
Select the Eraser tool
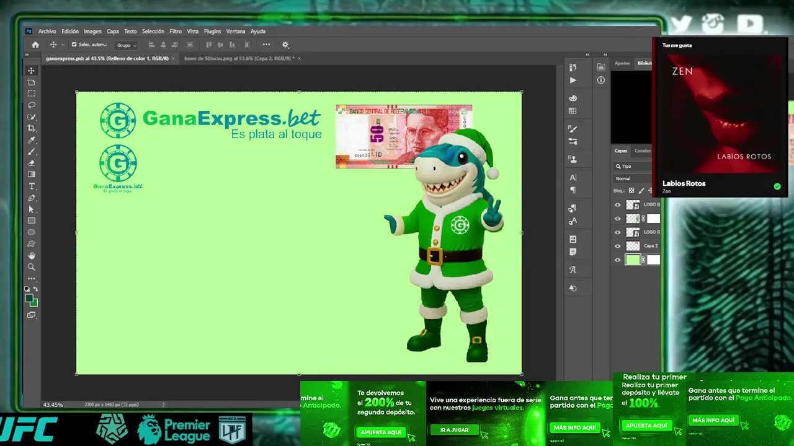pyautogui.click(x=31, y=163)
